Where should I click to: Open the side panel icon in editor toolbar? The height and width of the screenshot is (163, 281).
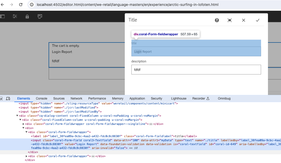[x=3, y=16]
